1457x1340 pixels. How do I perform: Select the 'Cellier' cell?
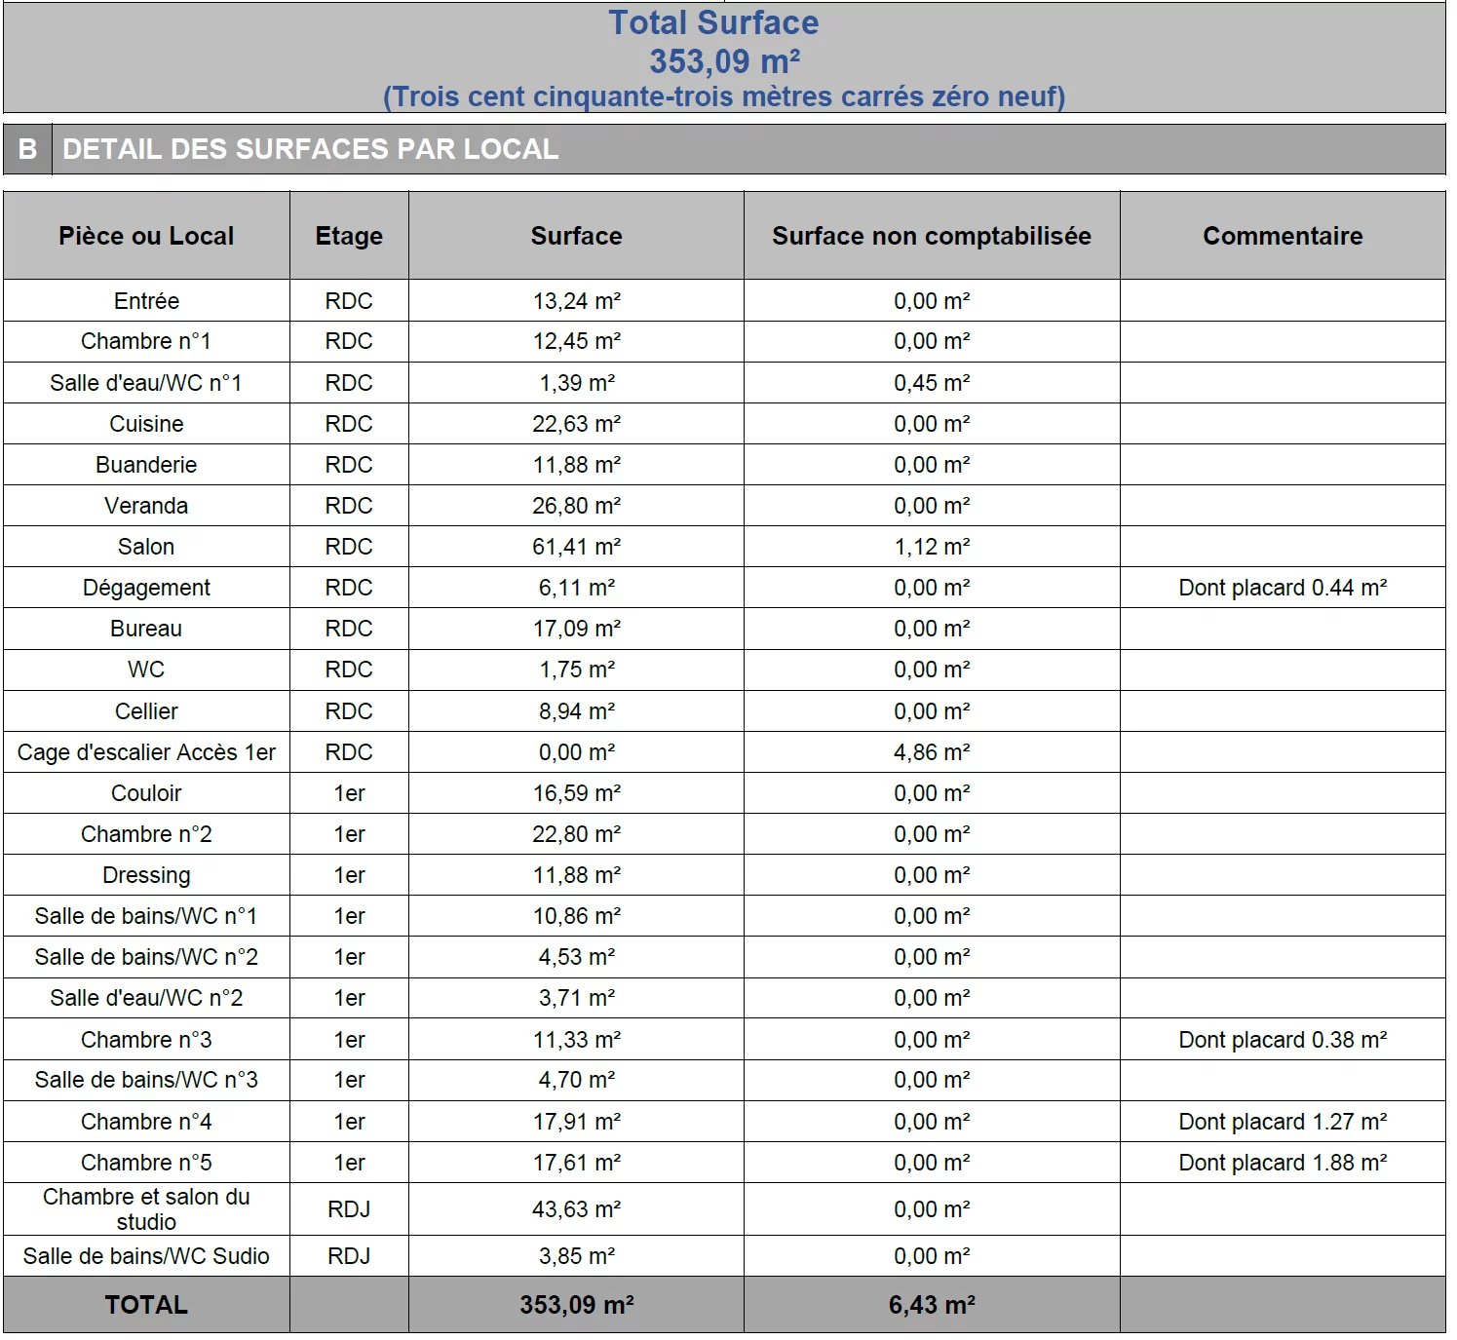pyautogui.click(x=146, y=711)
